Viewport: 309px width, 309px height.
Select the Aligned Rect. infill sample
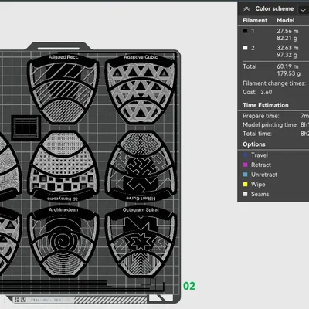63,88
